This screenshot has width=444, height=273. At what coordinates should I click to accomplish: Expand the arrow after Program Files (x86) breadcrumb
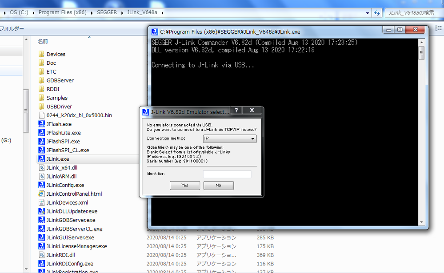coord(92,13)
